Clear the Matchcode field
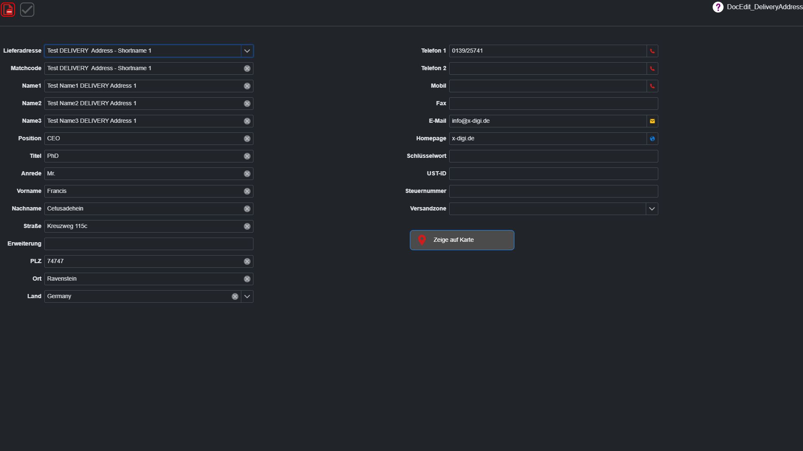Screen dimensions: 803x451 [x=247, y=68]
